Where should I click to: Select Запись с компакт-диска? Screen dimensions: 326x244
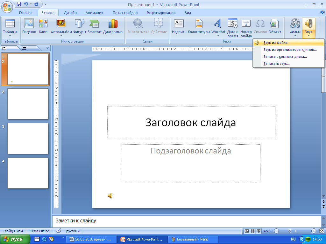pyautogui.click(x=288, y=57)
